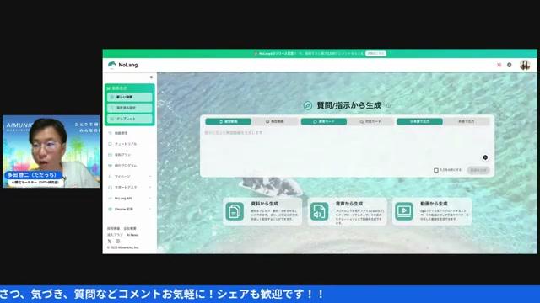Screen dimensions: 540x303
Task: Select the second gray mode toggle
Action: click(x=275, y=121)
